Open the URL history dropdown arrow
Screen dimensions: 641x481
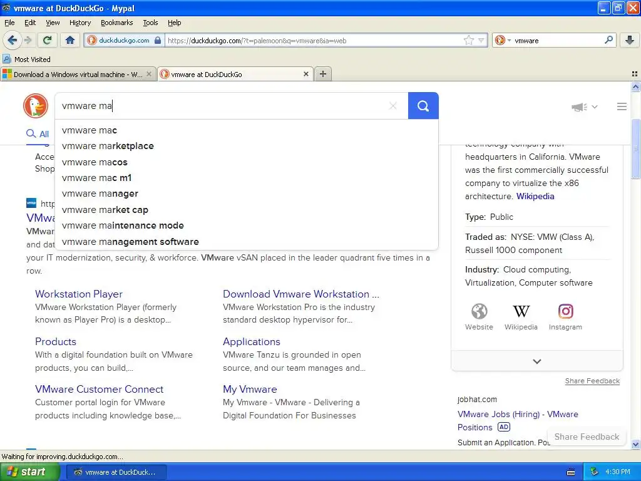(481, 41)
